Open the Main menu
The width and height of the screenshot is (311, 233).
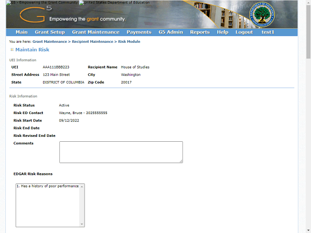click(x=21, y=32)
